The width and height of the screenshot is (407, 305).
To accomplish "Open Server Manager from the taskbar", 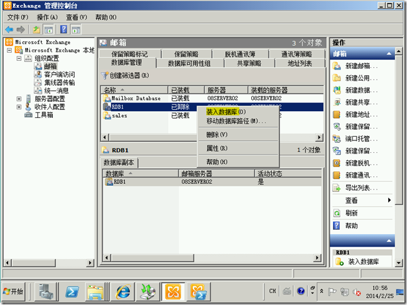I will (x=46, y=292).
